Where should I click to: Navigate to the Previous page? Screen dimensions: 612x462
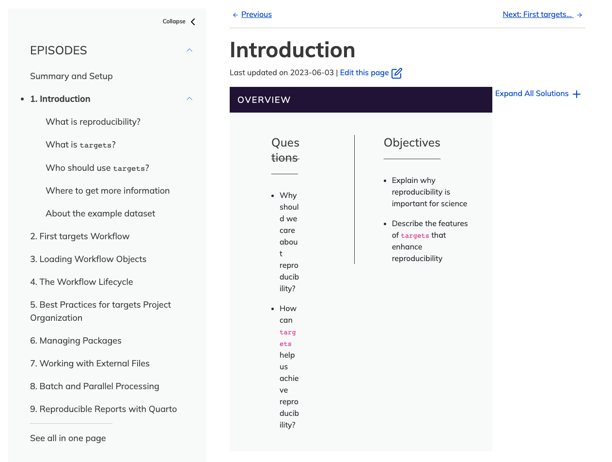257,14
